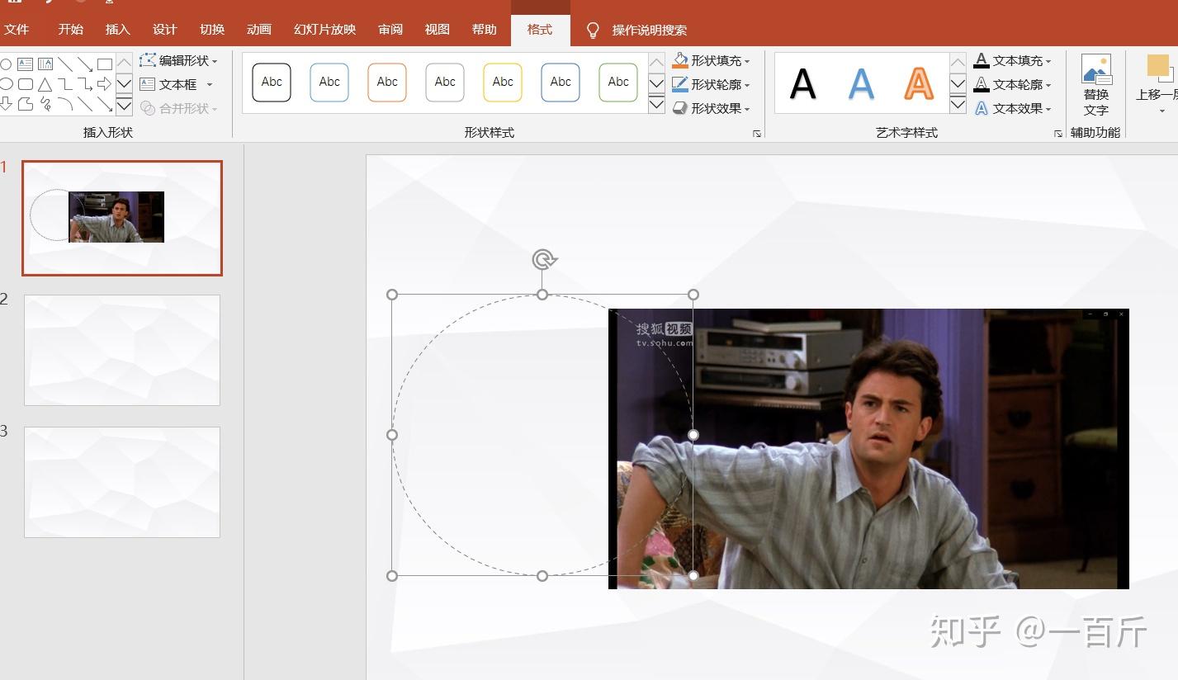The image size is (1178, 680).
Task: Expand the insert shapes gallery More button
Action: click(x=124, y=105)
